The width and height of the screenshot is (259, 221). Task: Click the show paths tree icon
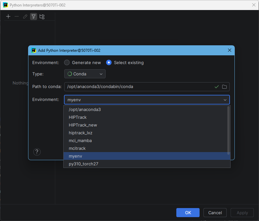pyautogui.click(x=42, y=17)
